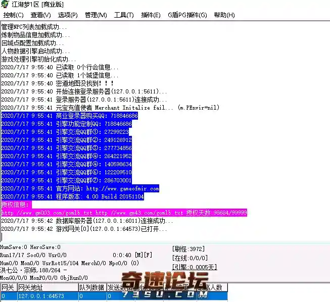This screenshot has height=302, width=330.
Task: Click the MonG0/0/0 MonP0/0/0 ObjRun0/0 status line
Action: click(44, 278)
